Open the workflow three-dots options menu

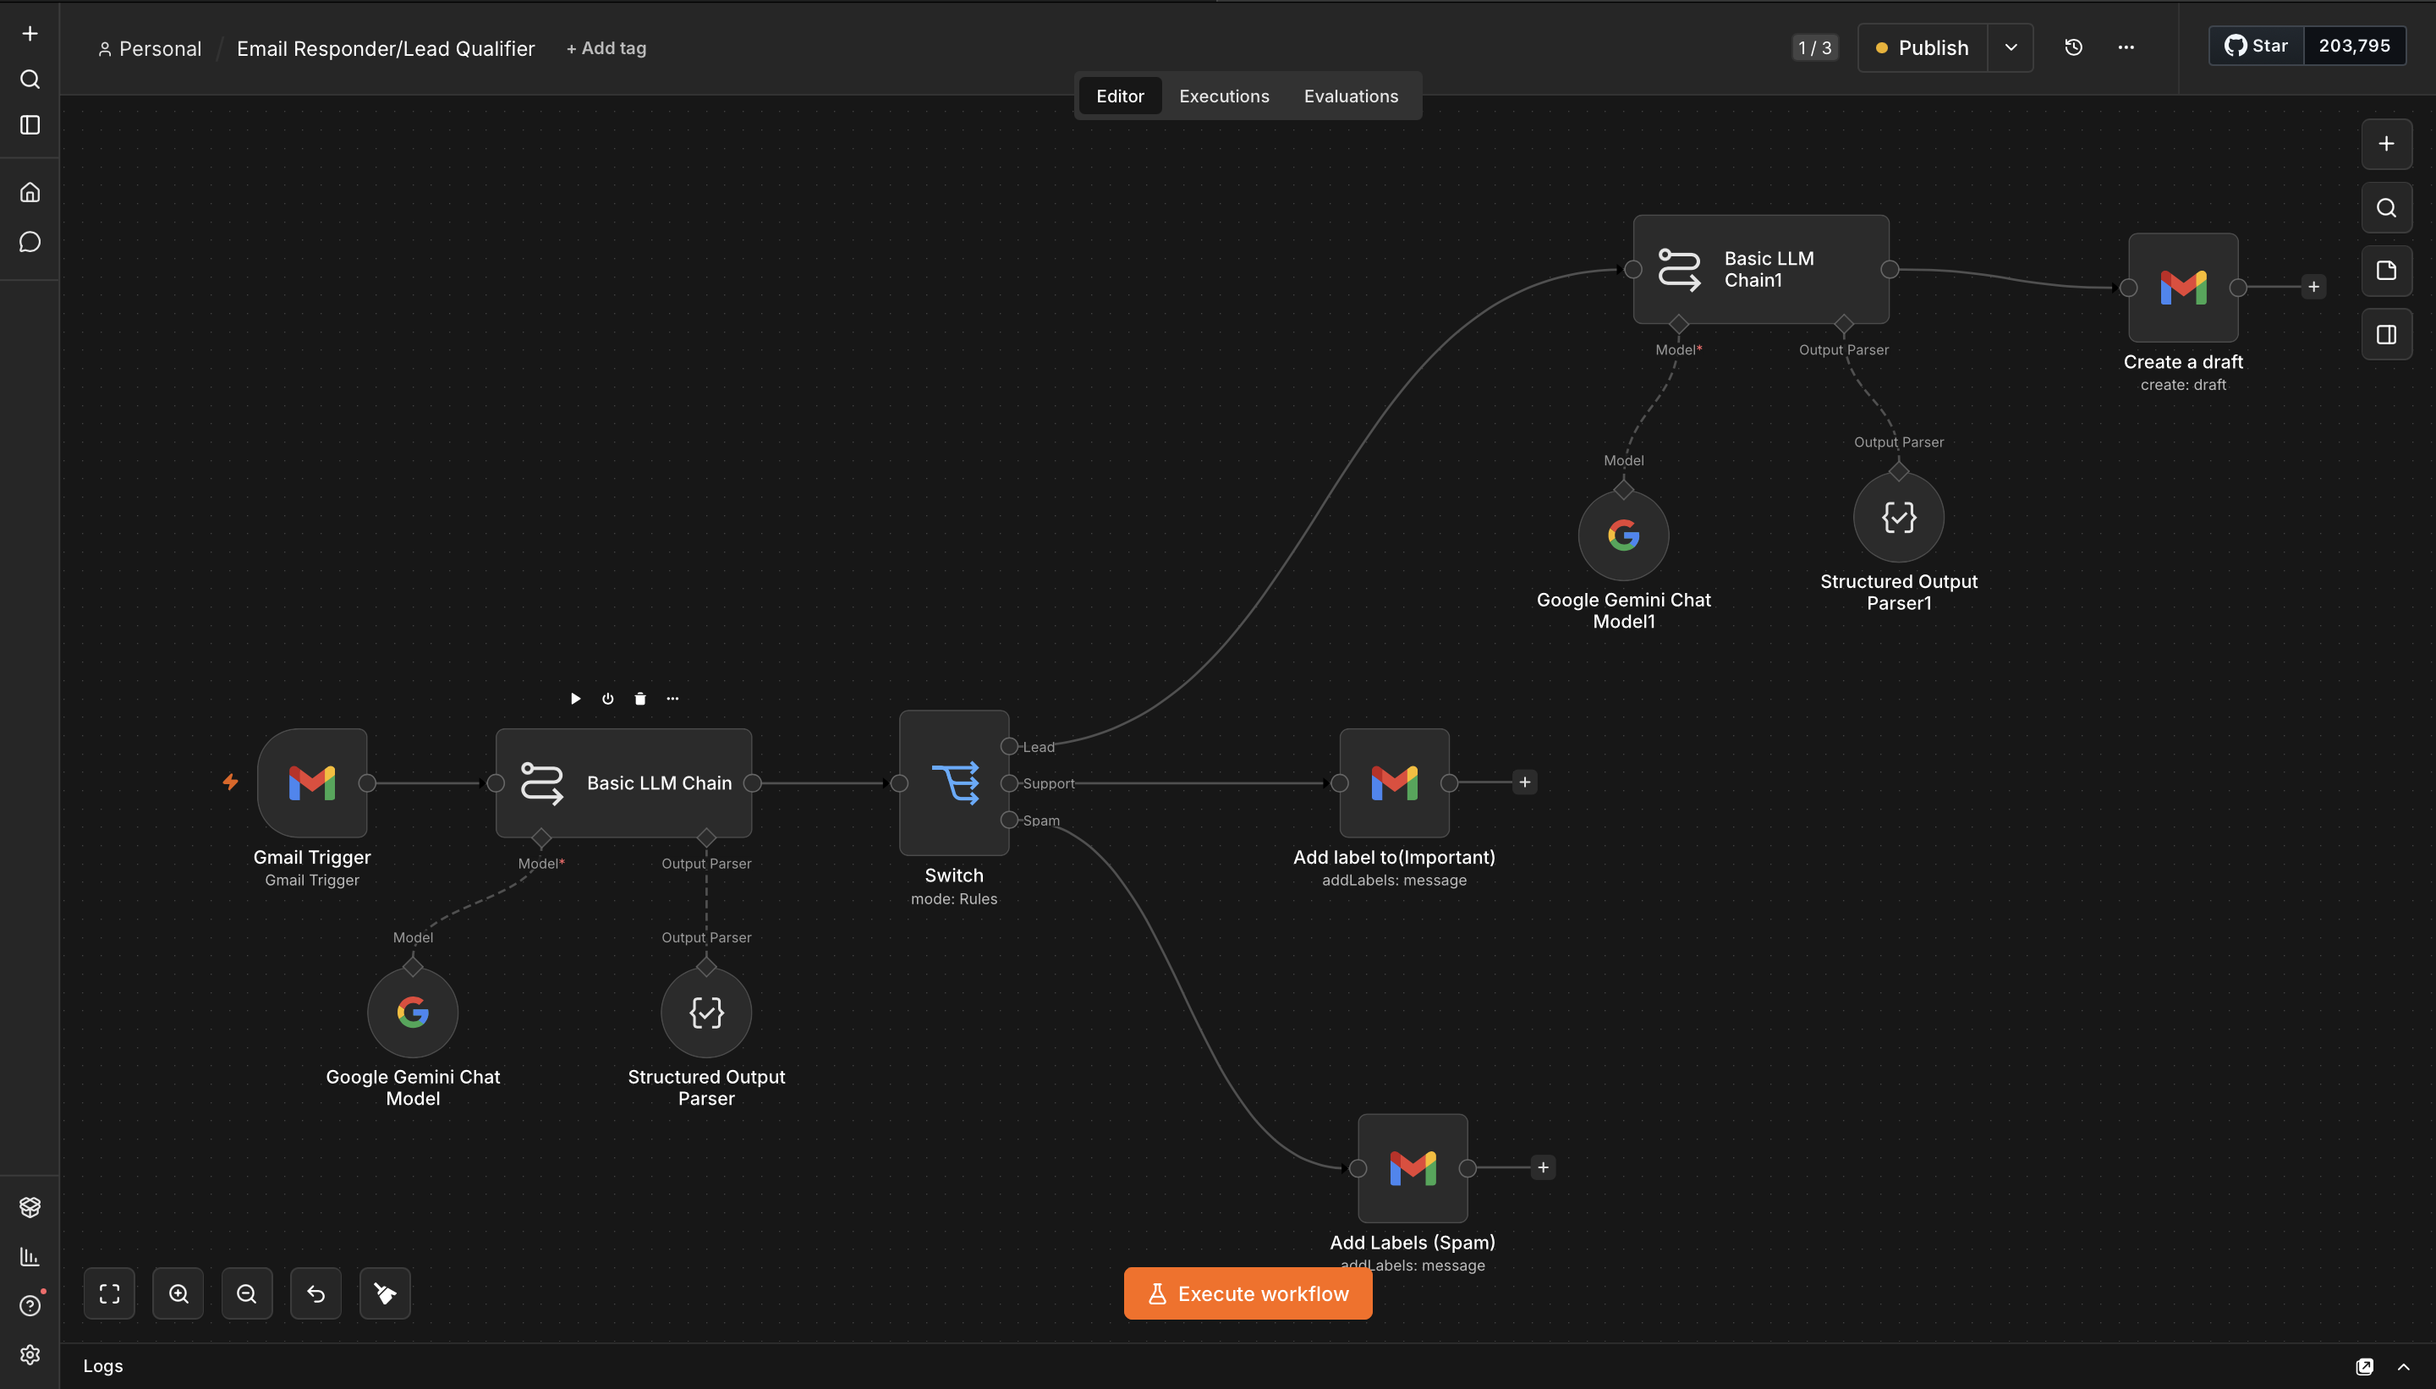pyautogui.click(x=2126, y=47)
